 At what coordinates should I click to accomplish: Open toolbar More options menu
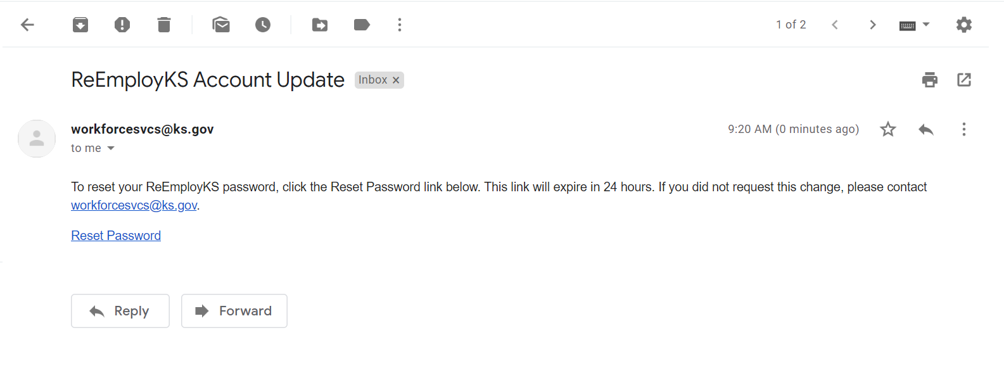click(x=400, y=25)
